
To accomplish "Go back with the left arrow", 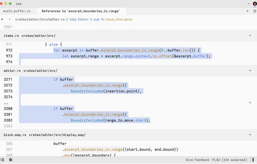I will click(x=2, y=19).
